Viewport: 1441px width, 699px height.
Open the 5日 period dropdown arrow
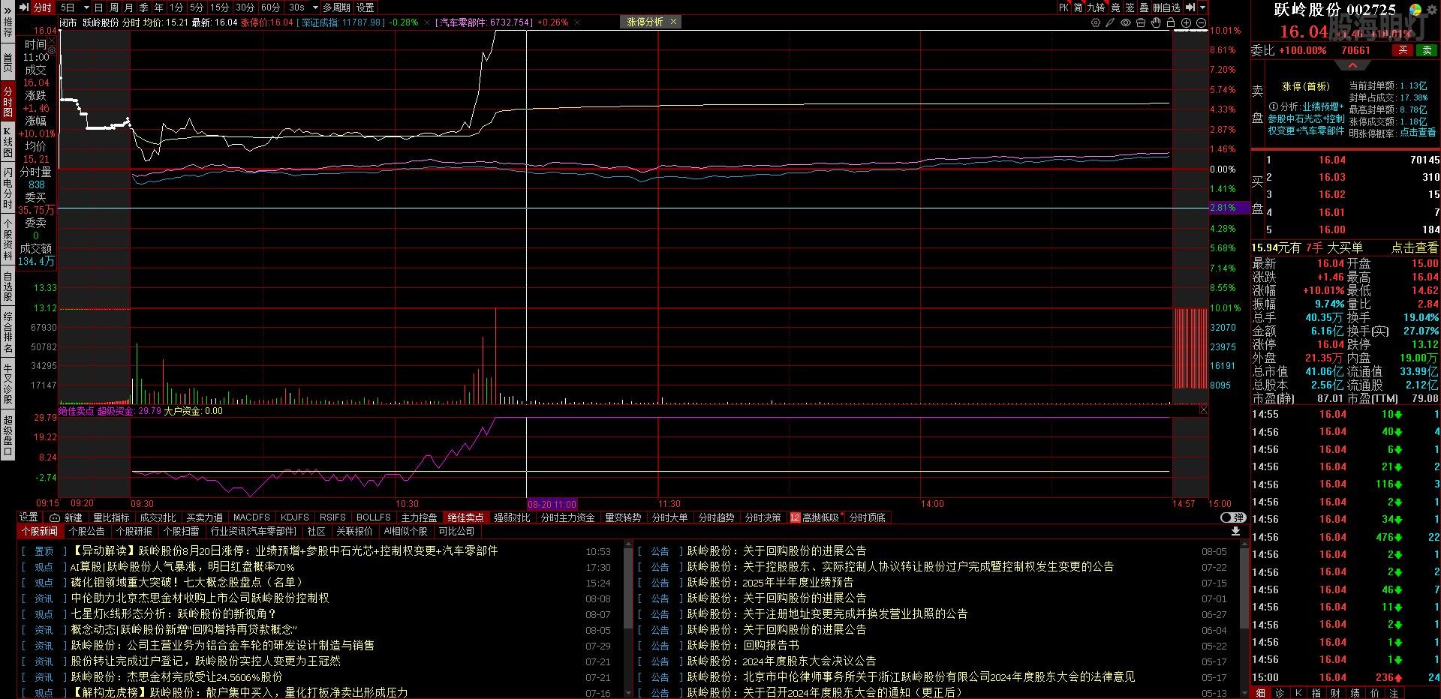click(86, 7)
